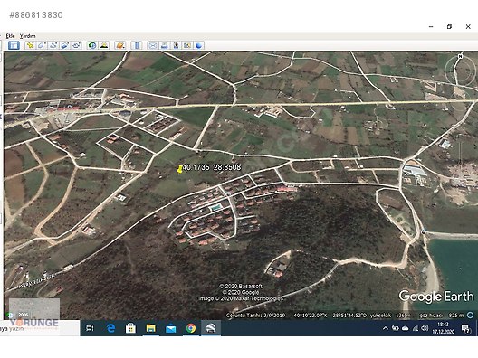Open the Email toolbar icon
This screenshot has width=478, height=358.
(152, 46)
